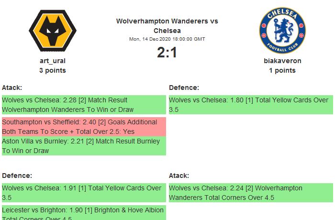Image resolution: width=335 pixels, height=220 pixels.
Task: Click the Defence heading above the 1.91 bet
Action: tap(17, 176)
